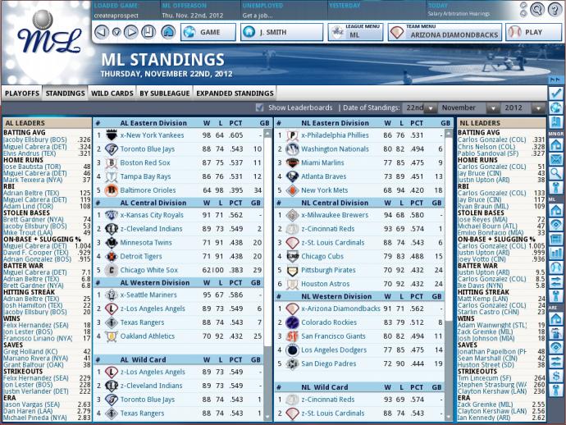This screenshot has height=425, width=566.
Task: Click Tim Lincecum (SF) strikeouts leader
Action: [x=485, y=378]
